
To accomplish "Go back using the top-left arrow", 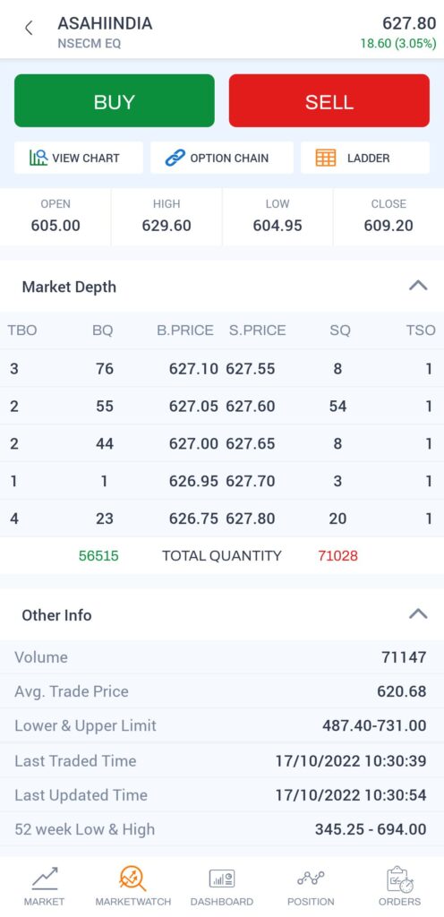I will coord(28,28).
